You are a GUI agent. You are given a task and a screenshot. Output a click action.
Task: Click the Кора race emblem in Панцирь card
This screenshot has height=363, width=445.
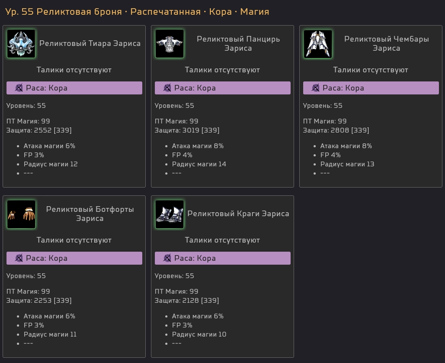click(167, 88)
